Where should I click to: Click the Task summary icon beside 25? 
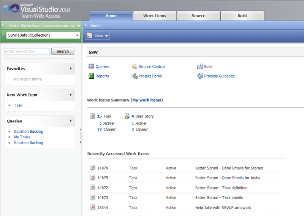tap(92, 116)
